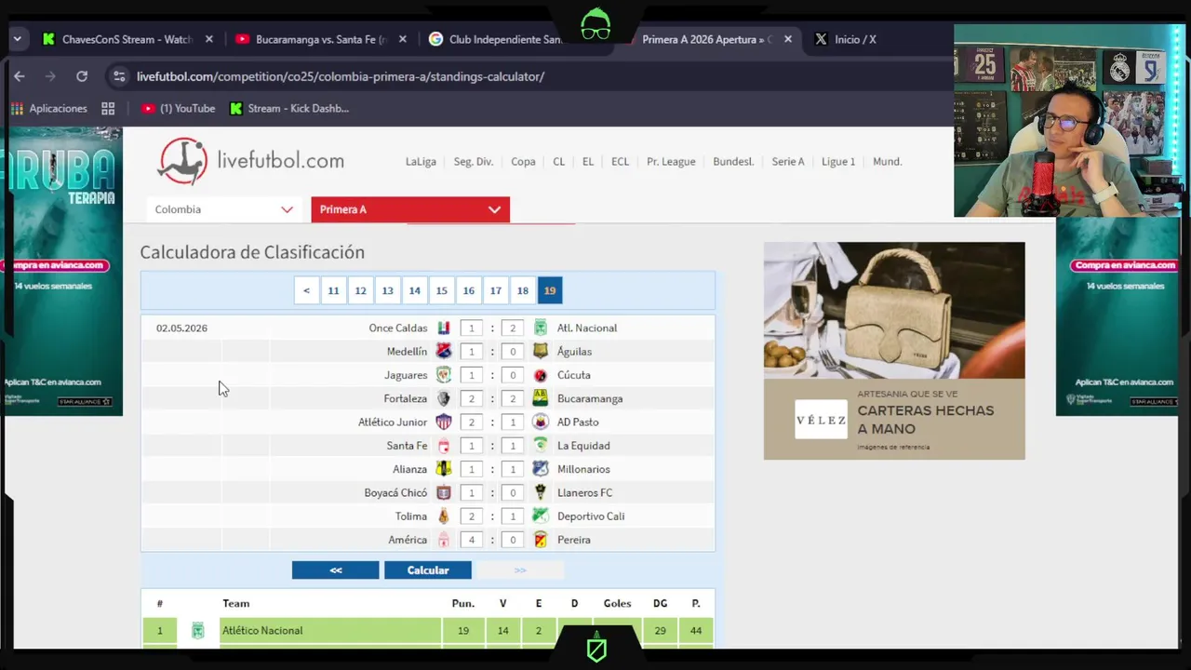Image resolution: width=1191 pixels, height=670 pixels.
Task: Select matchday 19
Action: click(x=550, y=290)
